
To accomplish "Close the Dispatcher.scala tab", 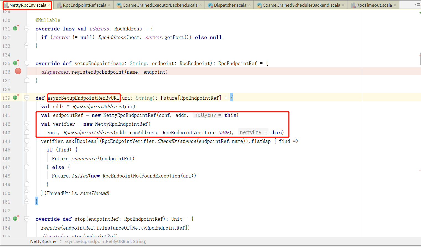I will pyautogui.click(x=249, y=5).
